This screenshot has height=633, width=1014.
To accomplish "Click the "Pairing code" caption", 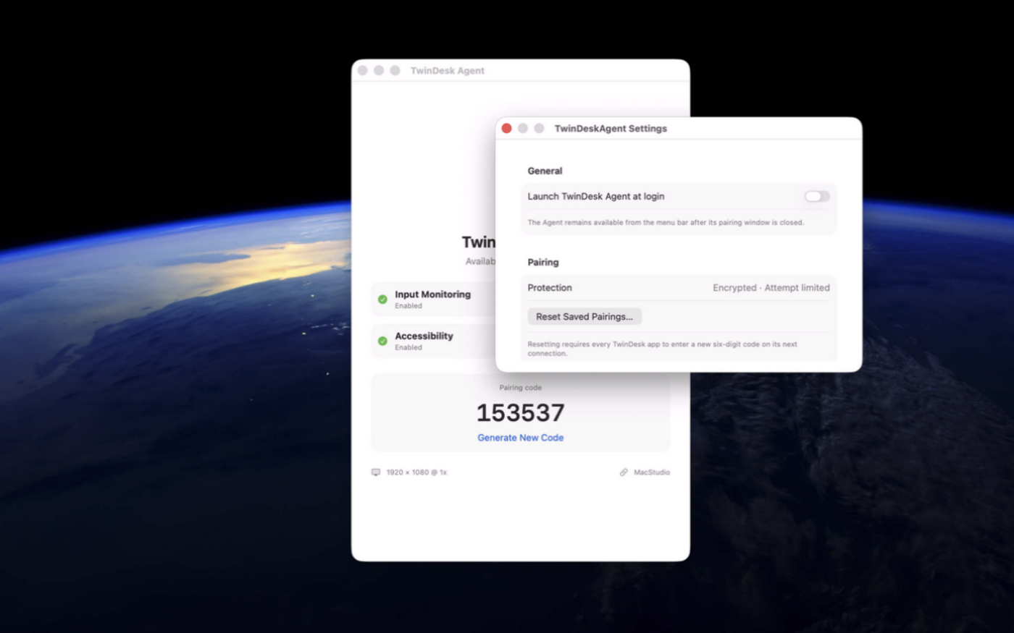I will click(520, 388).
